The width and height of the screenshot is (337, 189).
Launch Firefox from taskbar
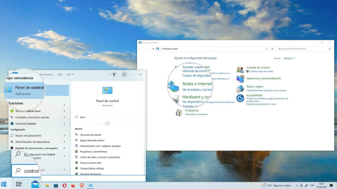tap(73, 185)
